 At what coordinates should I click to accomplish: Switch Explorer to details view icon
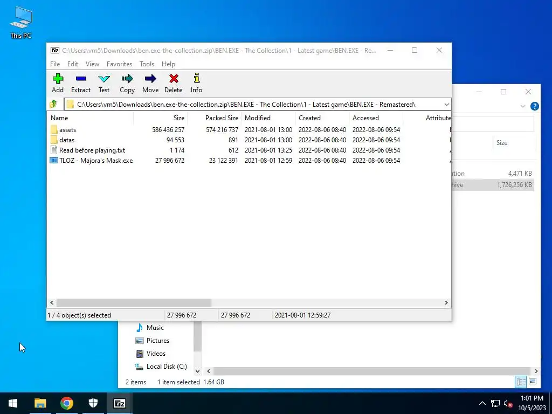point(521,382)
